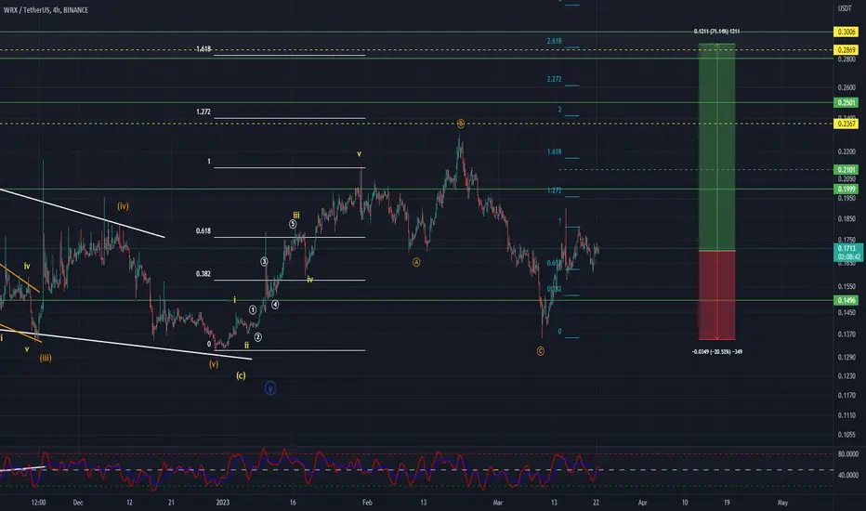Click the RSI 40.0000 scale value
This screenshot has height=511, width=866.
[x=847, y=475]
